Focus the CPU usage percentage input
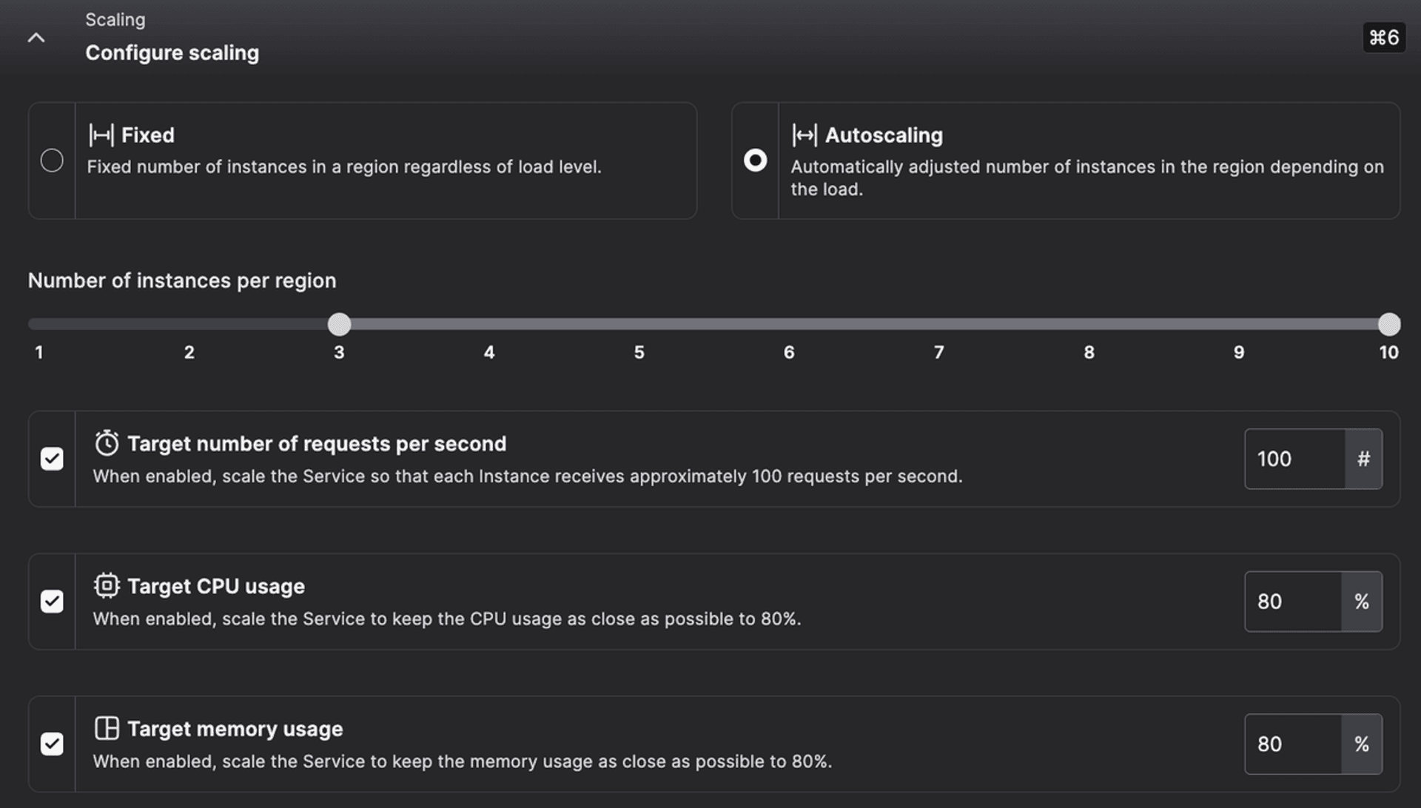Screen dimensions: 1421x808 click(x=1292, y=602)
